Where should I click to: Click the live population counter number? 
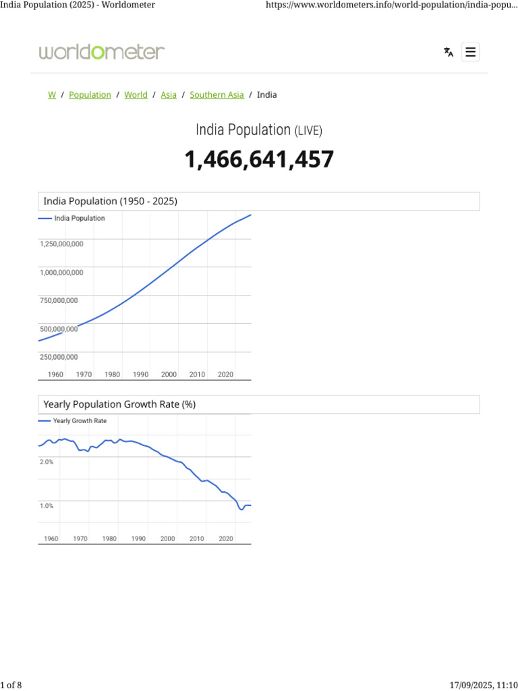[259, 160]
